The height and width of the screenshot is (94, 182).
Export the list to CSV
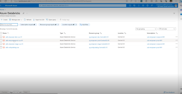pyautogui.click(x=39, y=20)
